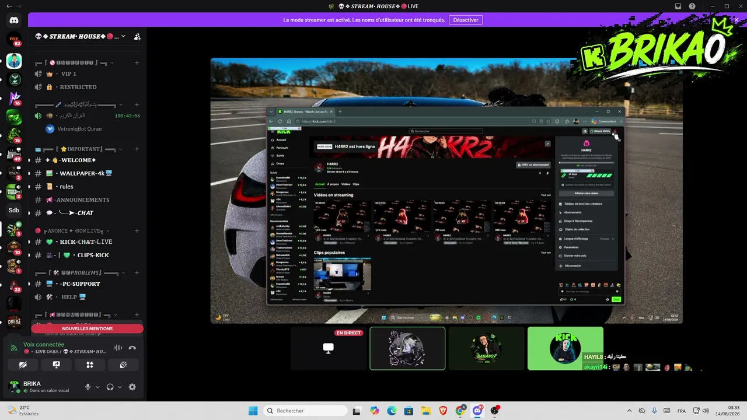Image resolution: width=747 pixels, height=420 pixels.
Task: Click the Rechercher taskbar search box
Action: [304, 411]
